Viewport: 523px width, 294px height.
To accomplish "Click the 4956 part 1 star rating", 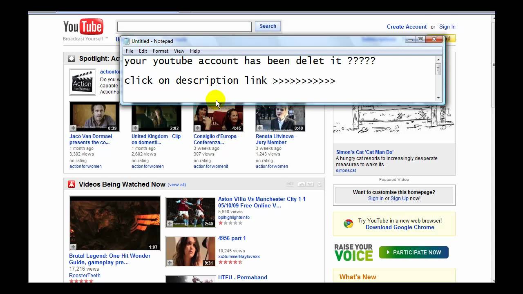I will 230,262.
